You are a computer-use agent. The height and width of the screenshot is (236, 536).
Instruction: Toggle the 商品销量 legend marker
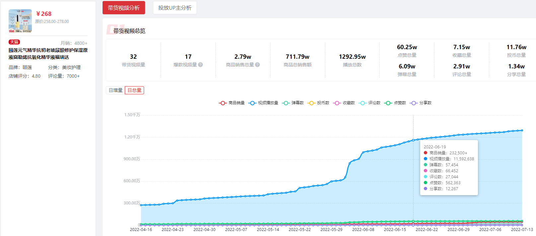point(223,103)
